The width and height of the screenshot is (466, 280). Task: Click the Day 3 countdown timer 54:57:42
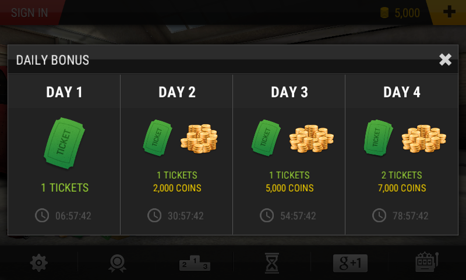tap(298, 216)
